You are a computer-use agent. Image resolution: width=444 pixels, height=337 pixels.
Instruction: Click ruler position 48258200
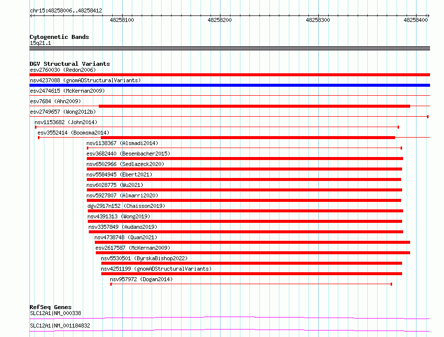click(x=220, y=20)
